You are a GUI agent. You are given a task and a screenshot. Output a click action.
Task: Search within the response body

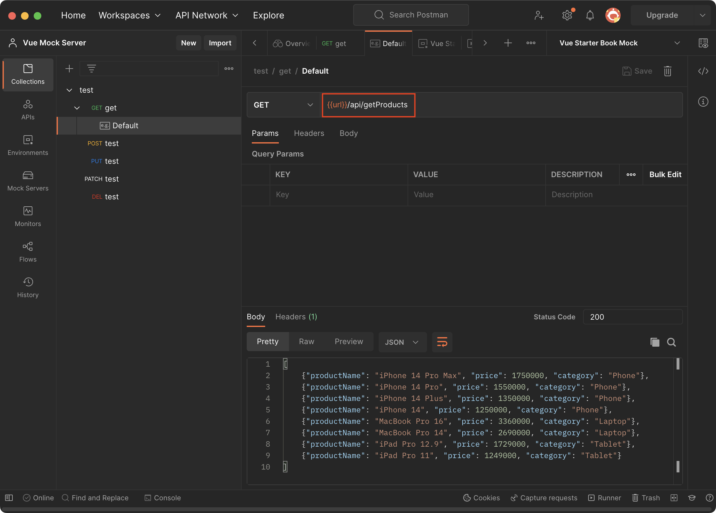tap(671, 342)
